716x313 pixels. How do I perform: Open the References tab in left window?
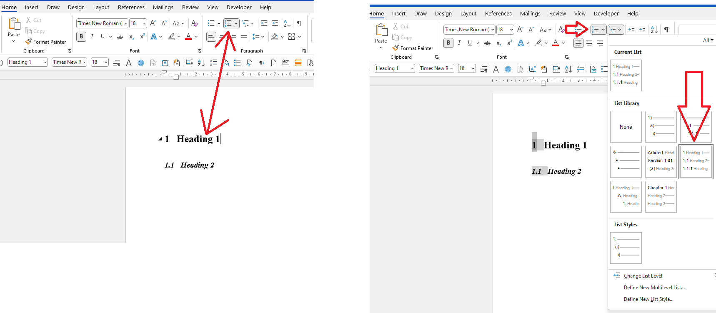pos(131,7)
